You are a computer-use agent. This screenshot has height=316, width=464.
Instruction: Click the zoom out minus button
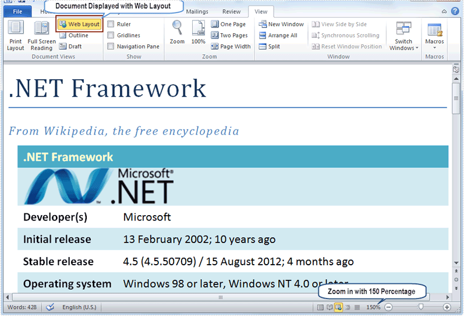388,307
